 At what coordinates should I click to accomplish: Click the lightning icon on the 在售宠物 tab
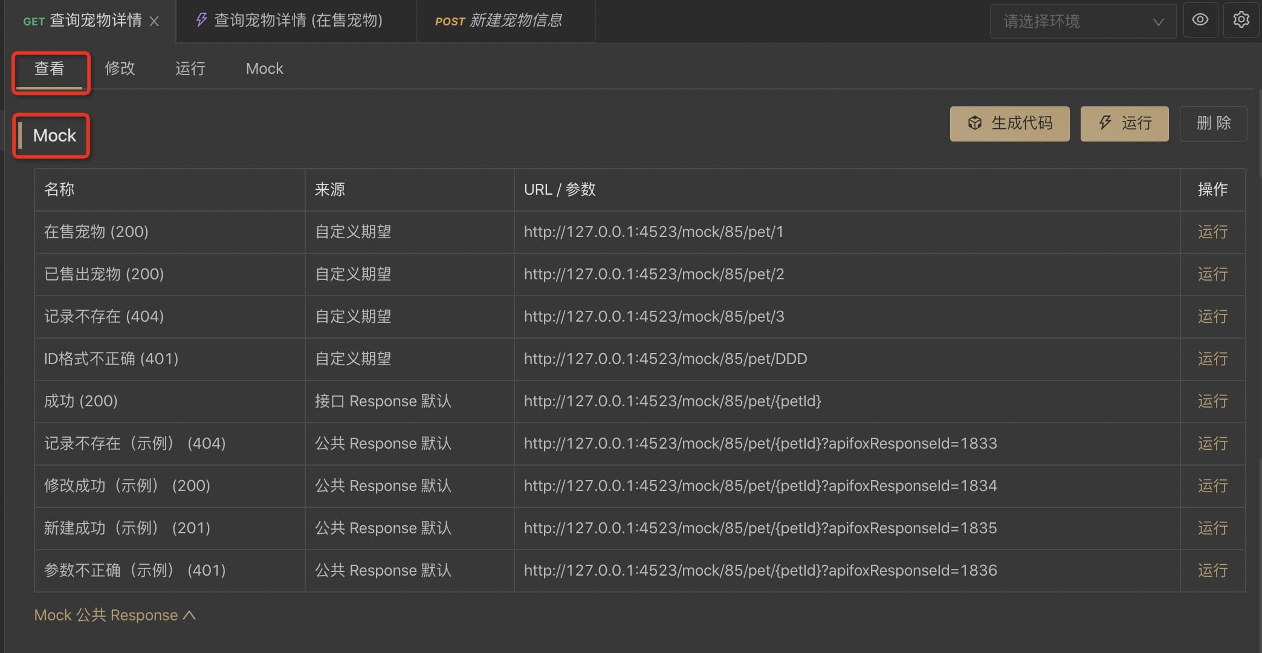[x=202, y=20]
